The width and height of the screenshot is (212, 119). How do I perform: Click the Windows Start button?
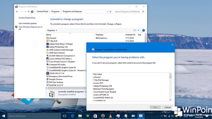point(4,116)
